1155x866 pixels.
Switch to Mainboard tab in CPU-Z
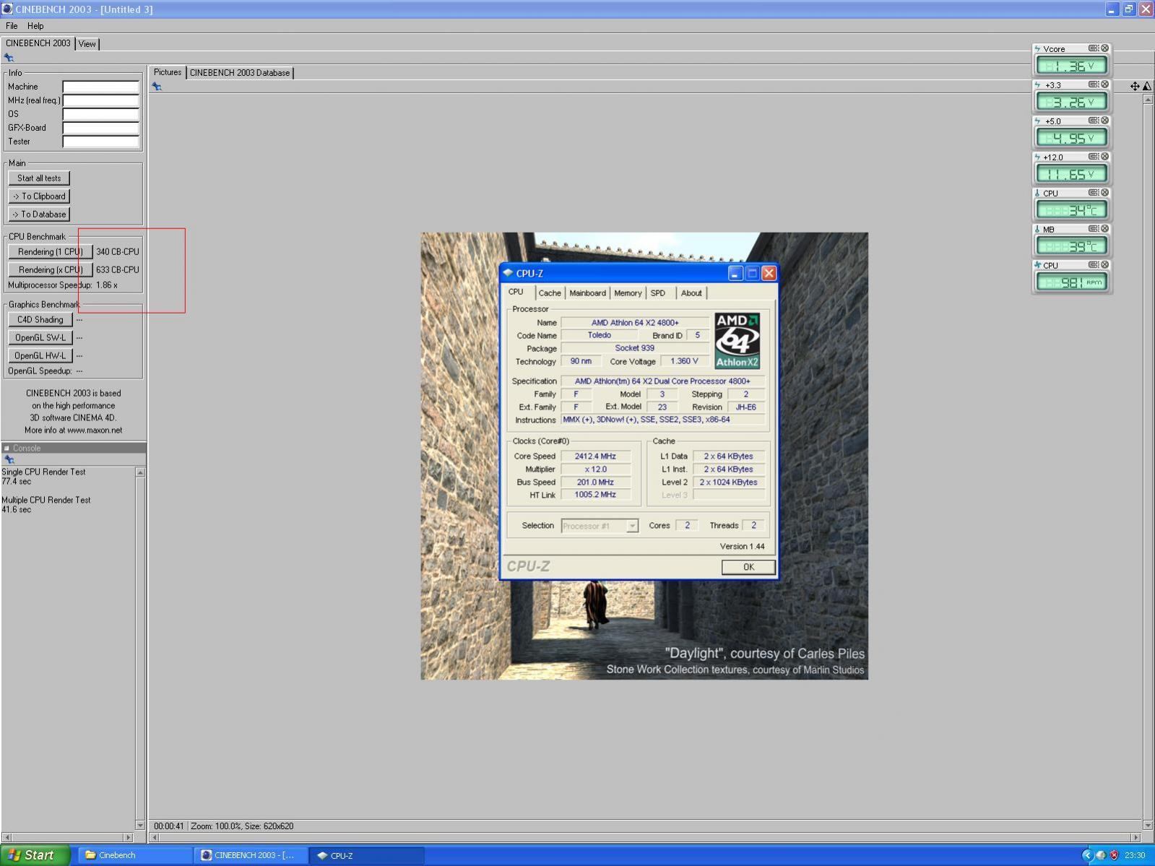[x=587, y=293]
